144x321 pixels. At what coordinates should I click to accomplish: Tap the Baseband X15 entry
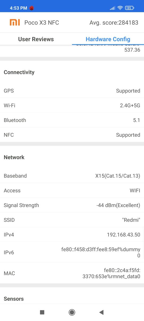click(x=72, y=176)
